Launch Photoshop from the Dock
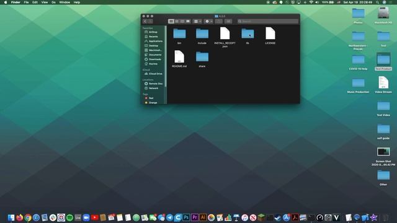The width and height of the screenshot is (397, 223). 186,217
